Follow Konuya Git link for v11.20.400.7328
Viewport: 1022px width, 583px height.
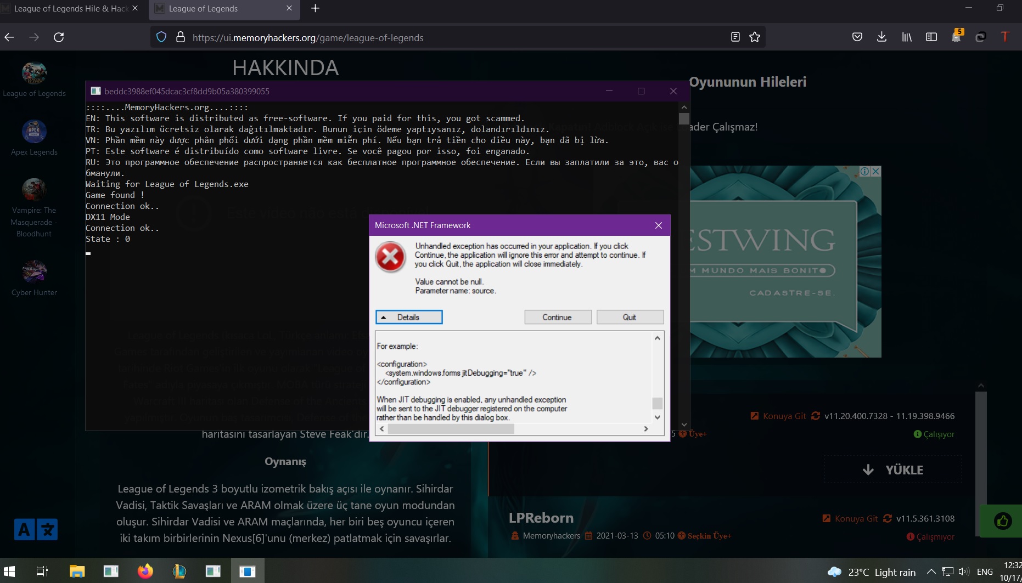click(779, 416)
